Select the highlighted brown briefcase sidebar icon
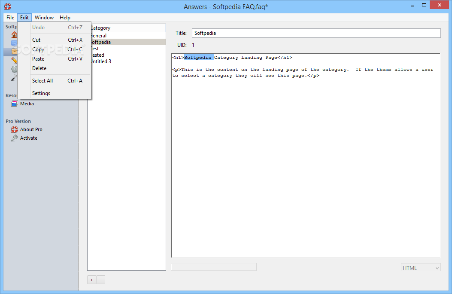452x294 pixels. [15, 52]
